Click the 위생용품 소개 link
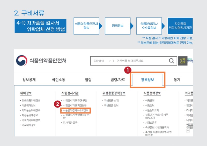207x146 pixels. coord(112,101)
